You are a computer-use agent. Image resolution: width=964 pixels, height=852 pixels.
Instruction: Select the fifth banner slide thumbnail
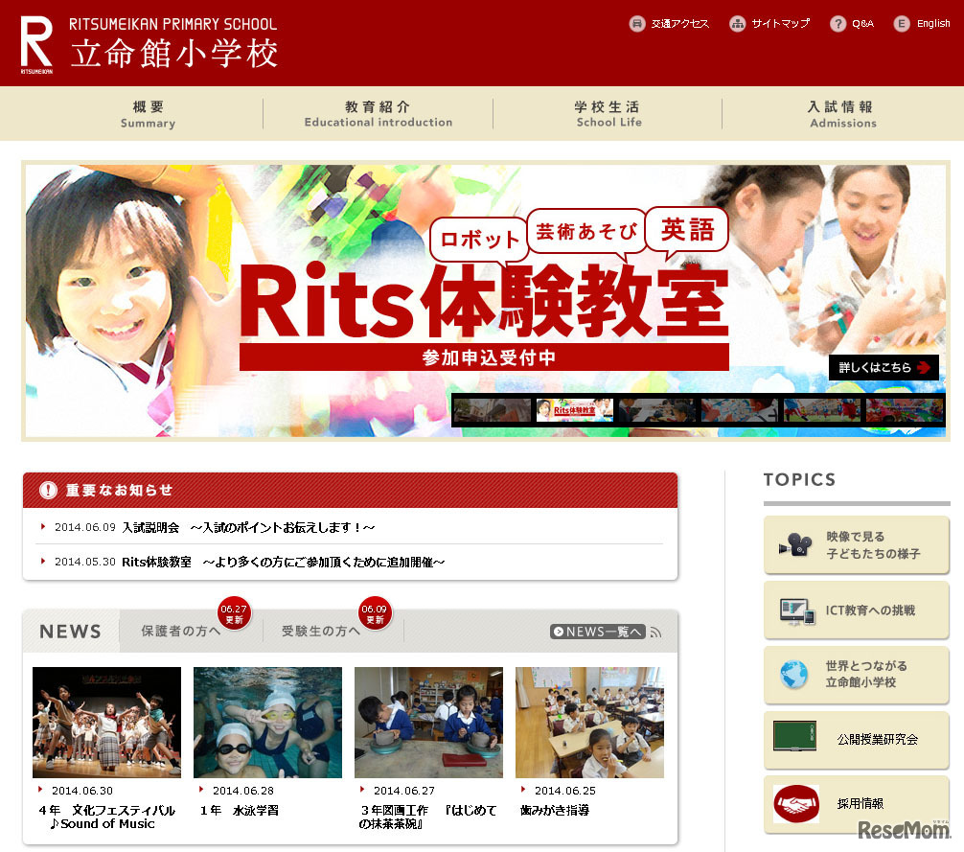point(822,410)
